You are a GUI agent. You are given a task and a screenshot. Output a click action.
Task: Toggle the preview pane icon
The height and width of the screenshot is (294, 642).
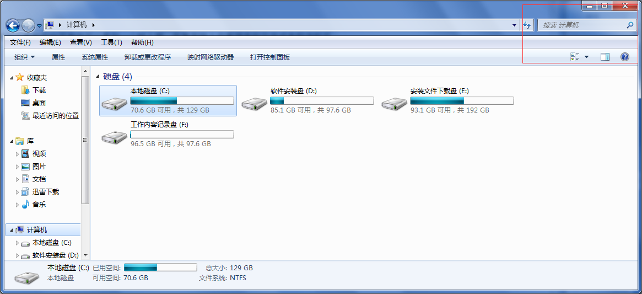pos(605,57)
